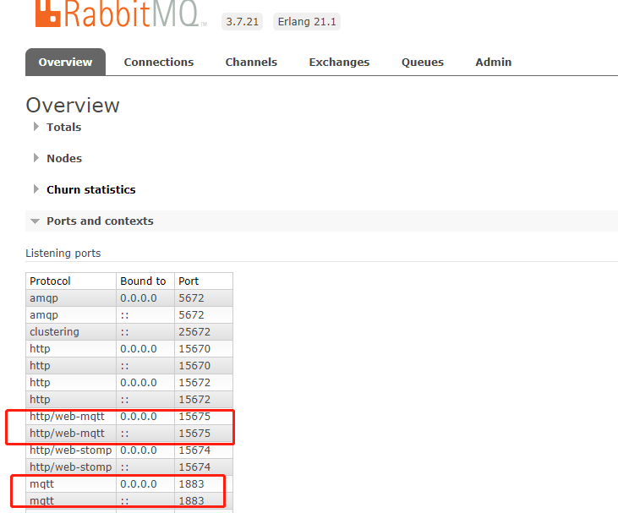Screen dimensions: 618x513
Task: Click the Overview page heading
Action: pyautogui.click(x=73, y=105)
